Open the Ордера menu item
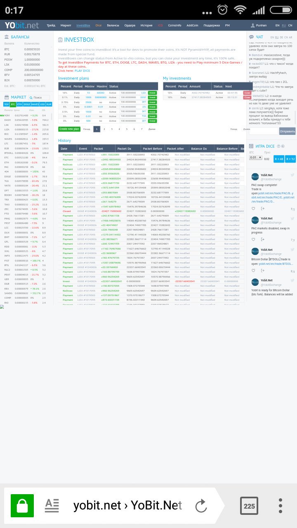Screen dimensions: 297x528 pos(130,26)
